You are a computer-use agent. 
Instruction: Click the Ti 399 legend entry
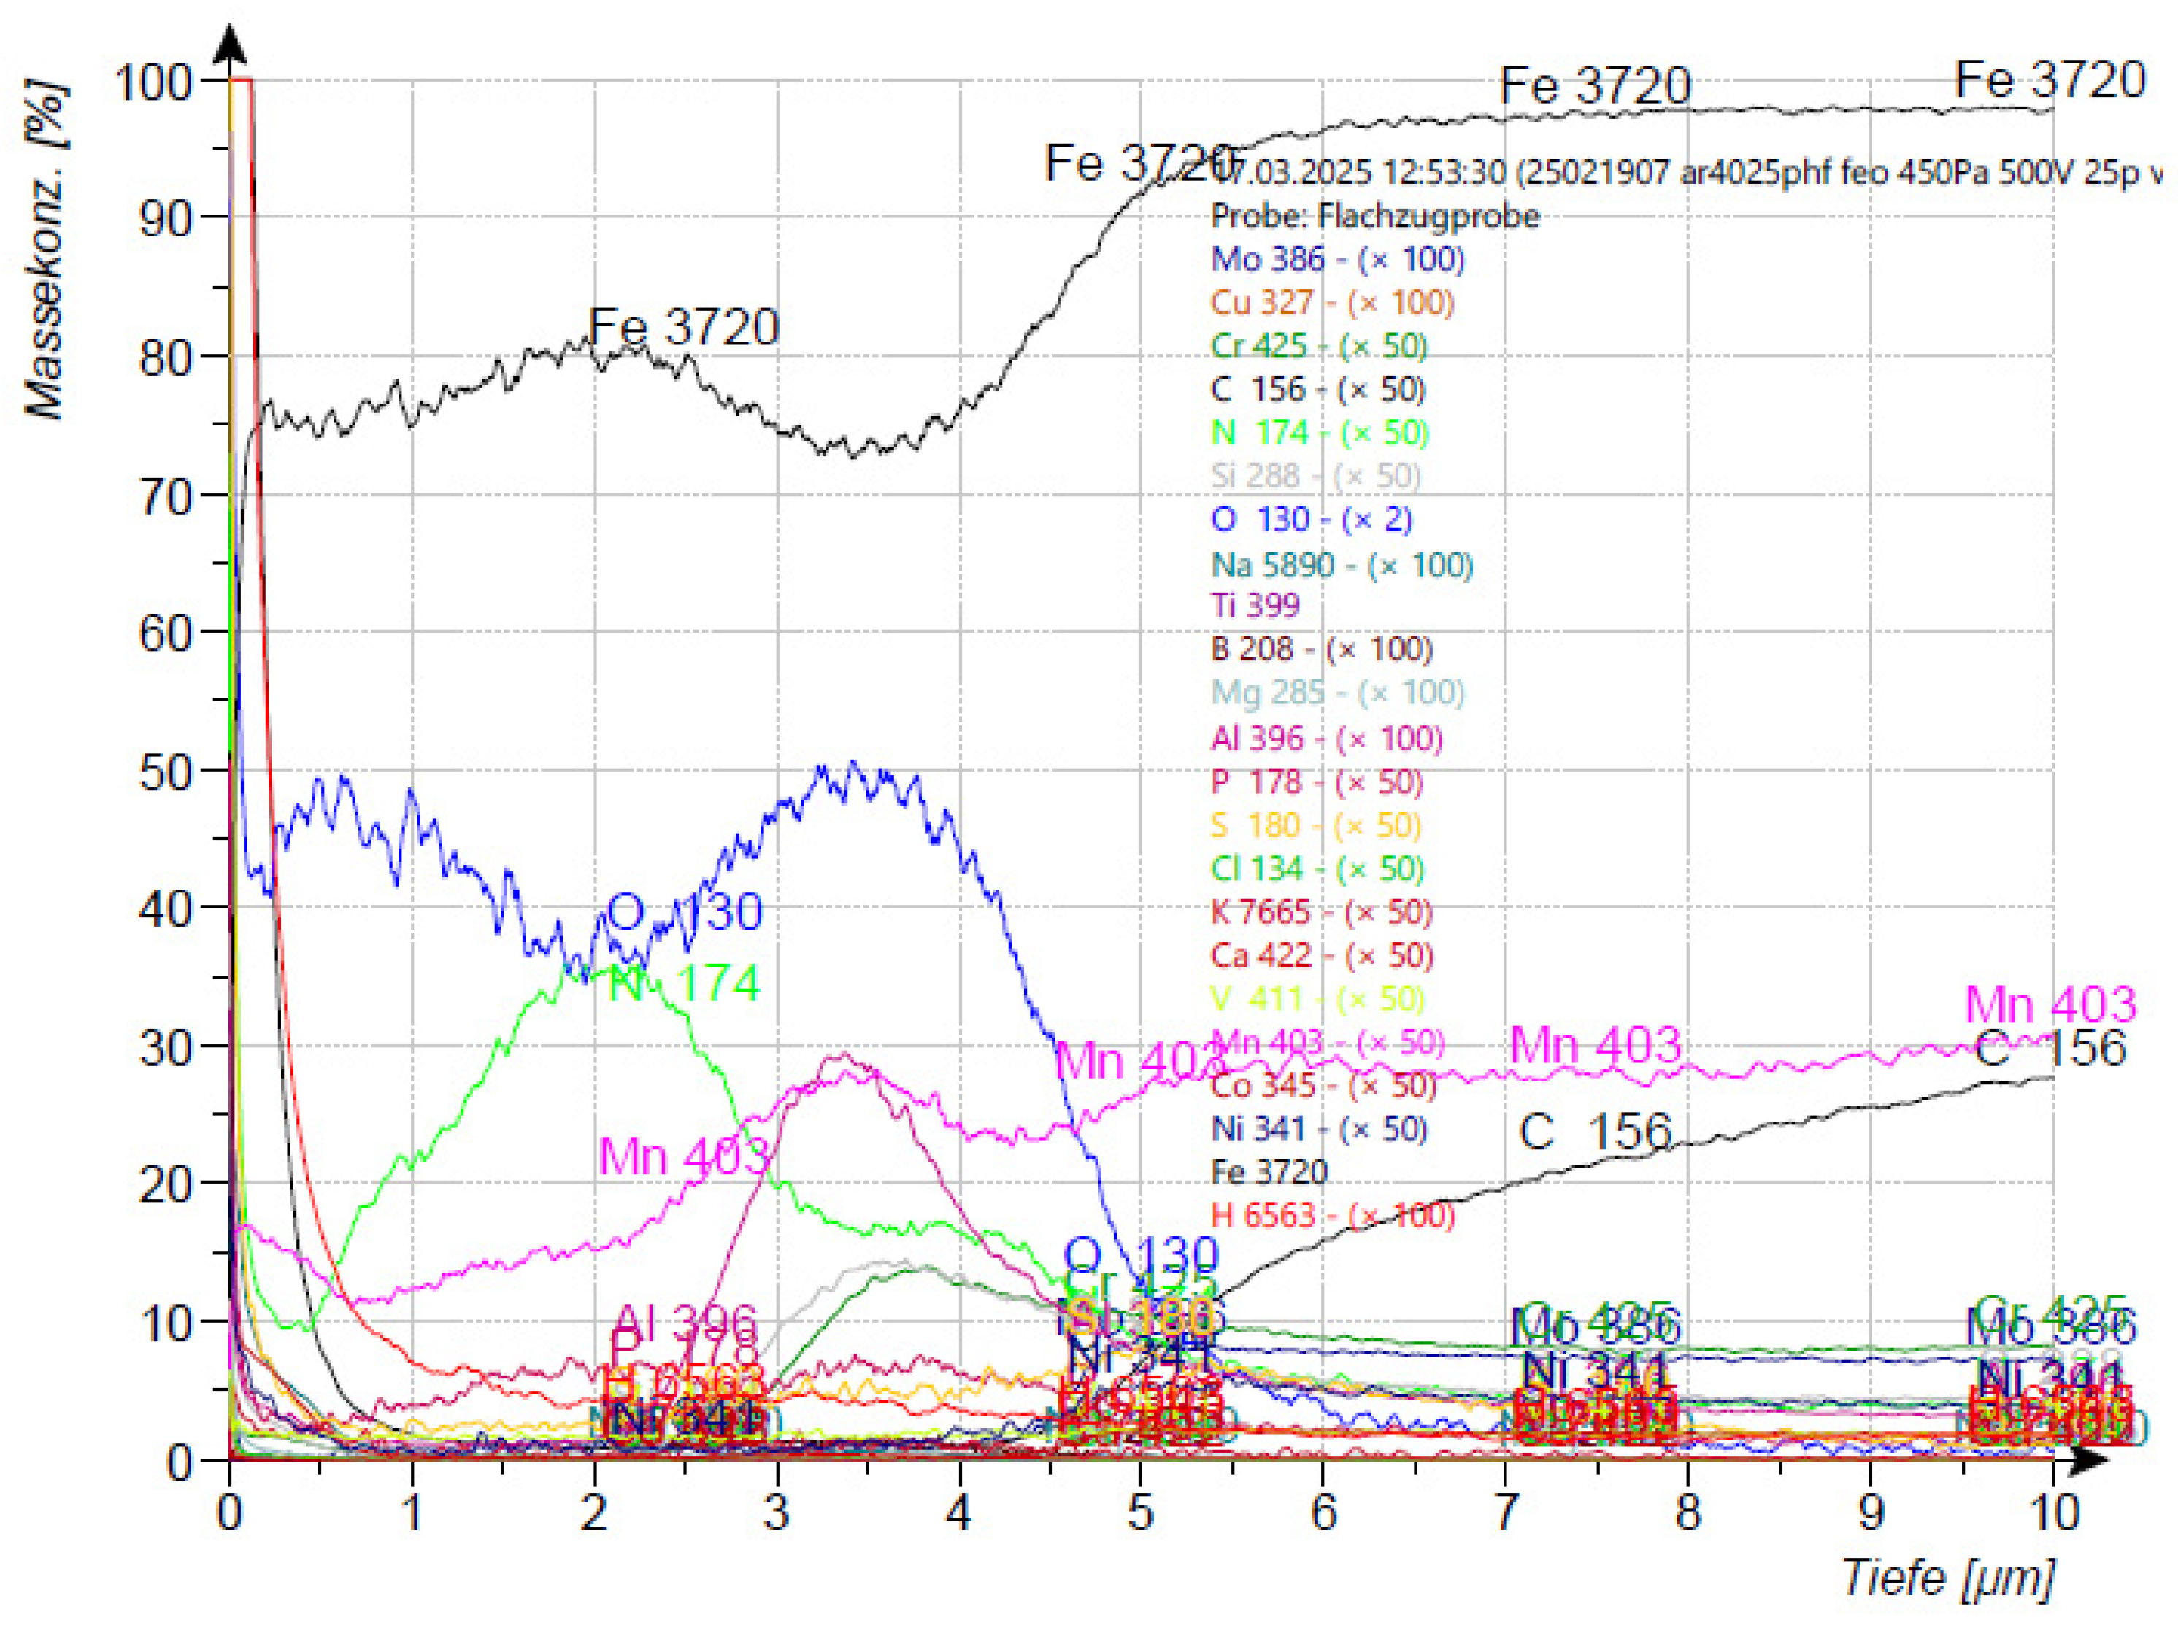click(x=1255, y=606)
